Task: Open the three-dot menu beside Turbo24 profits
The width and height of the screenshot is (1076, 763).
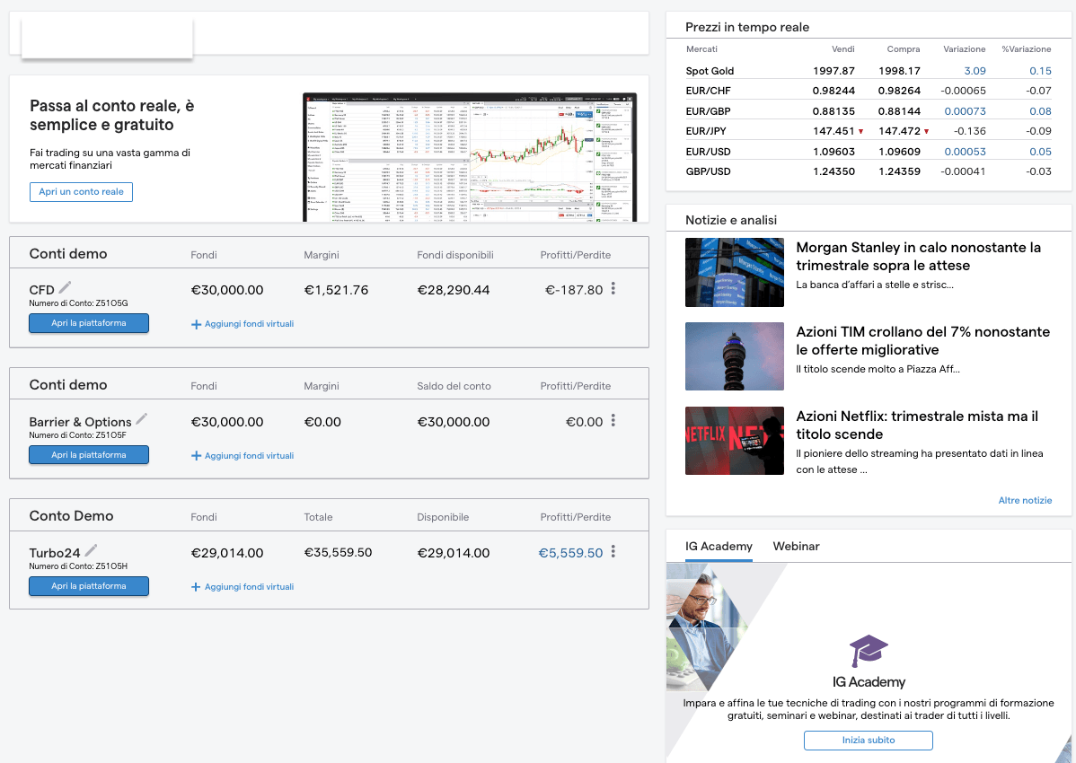Action: 612,553
